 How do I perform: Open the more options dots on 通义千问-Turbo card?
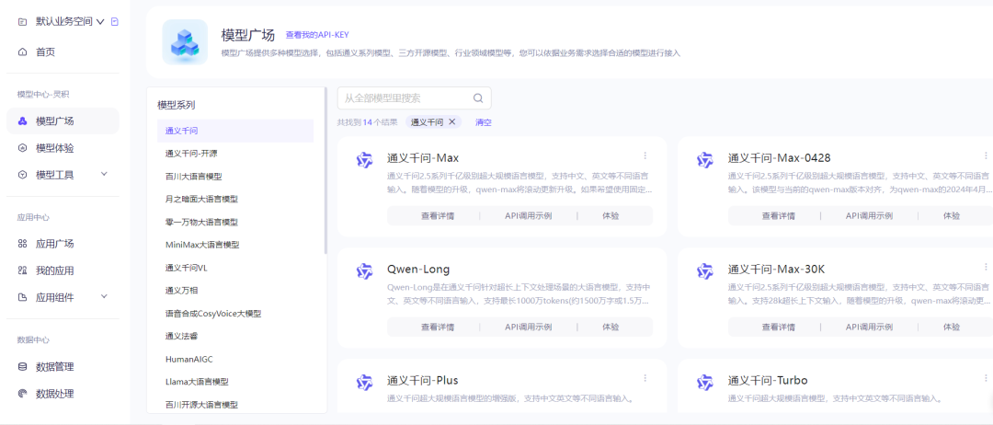click(986, 377)
